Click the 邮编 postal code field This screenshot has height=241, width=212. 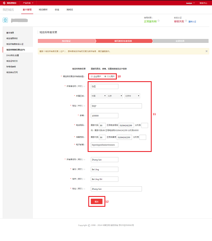(104, 115)
